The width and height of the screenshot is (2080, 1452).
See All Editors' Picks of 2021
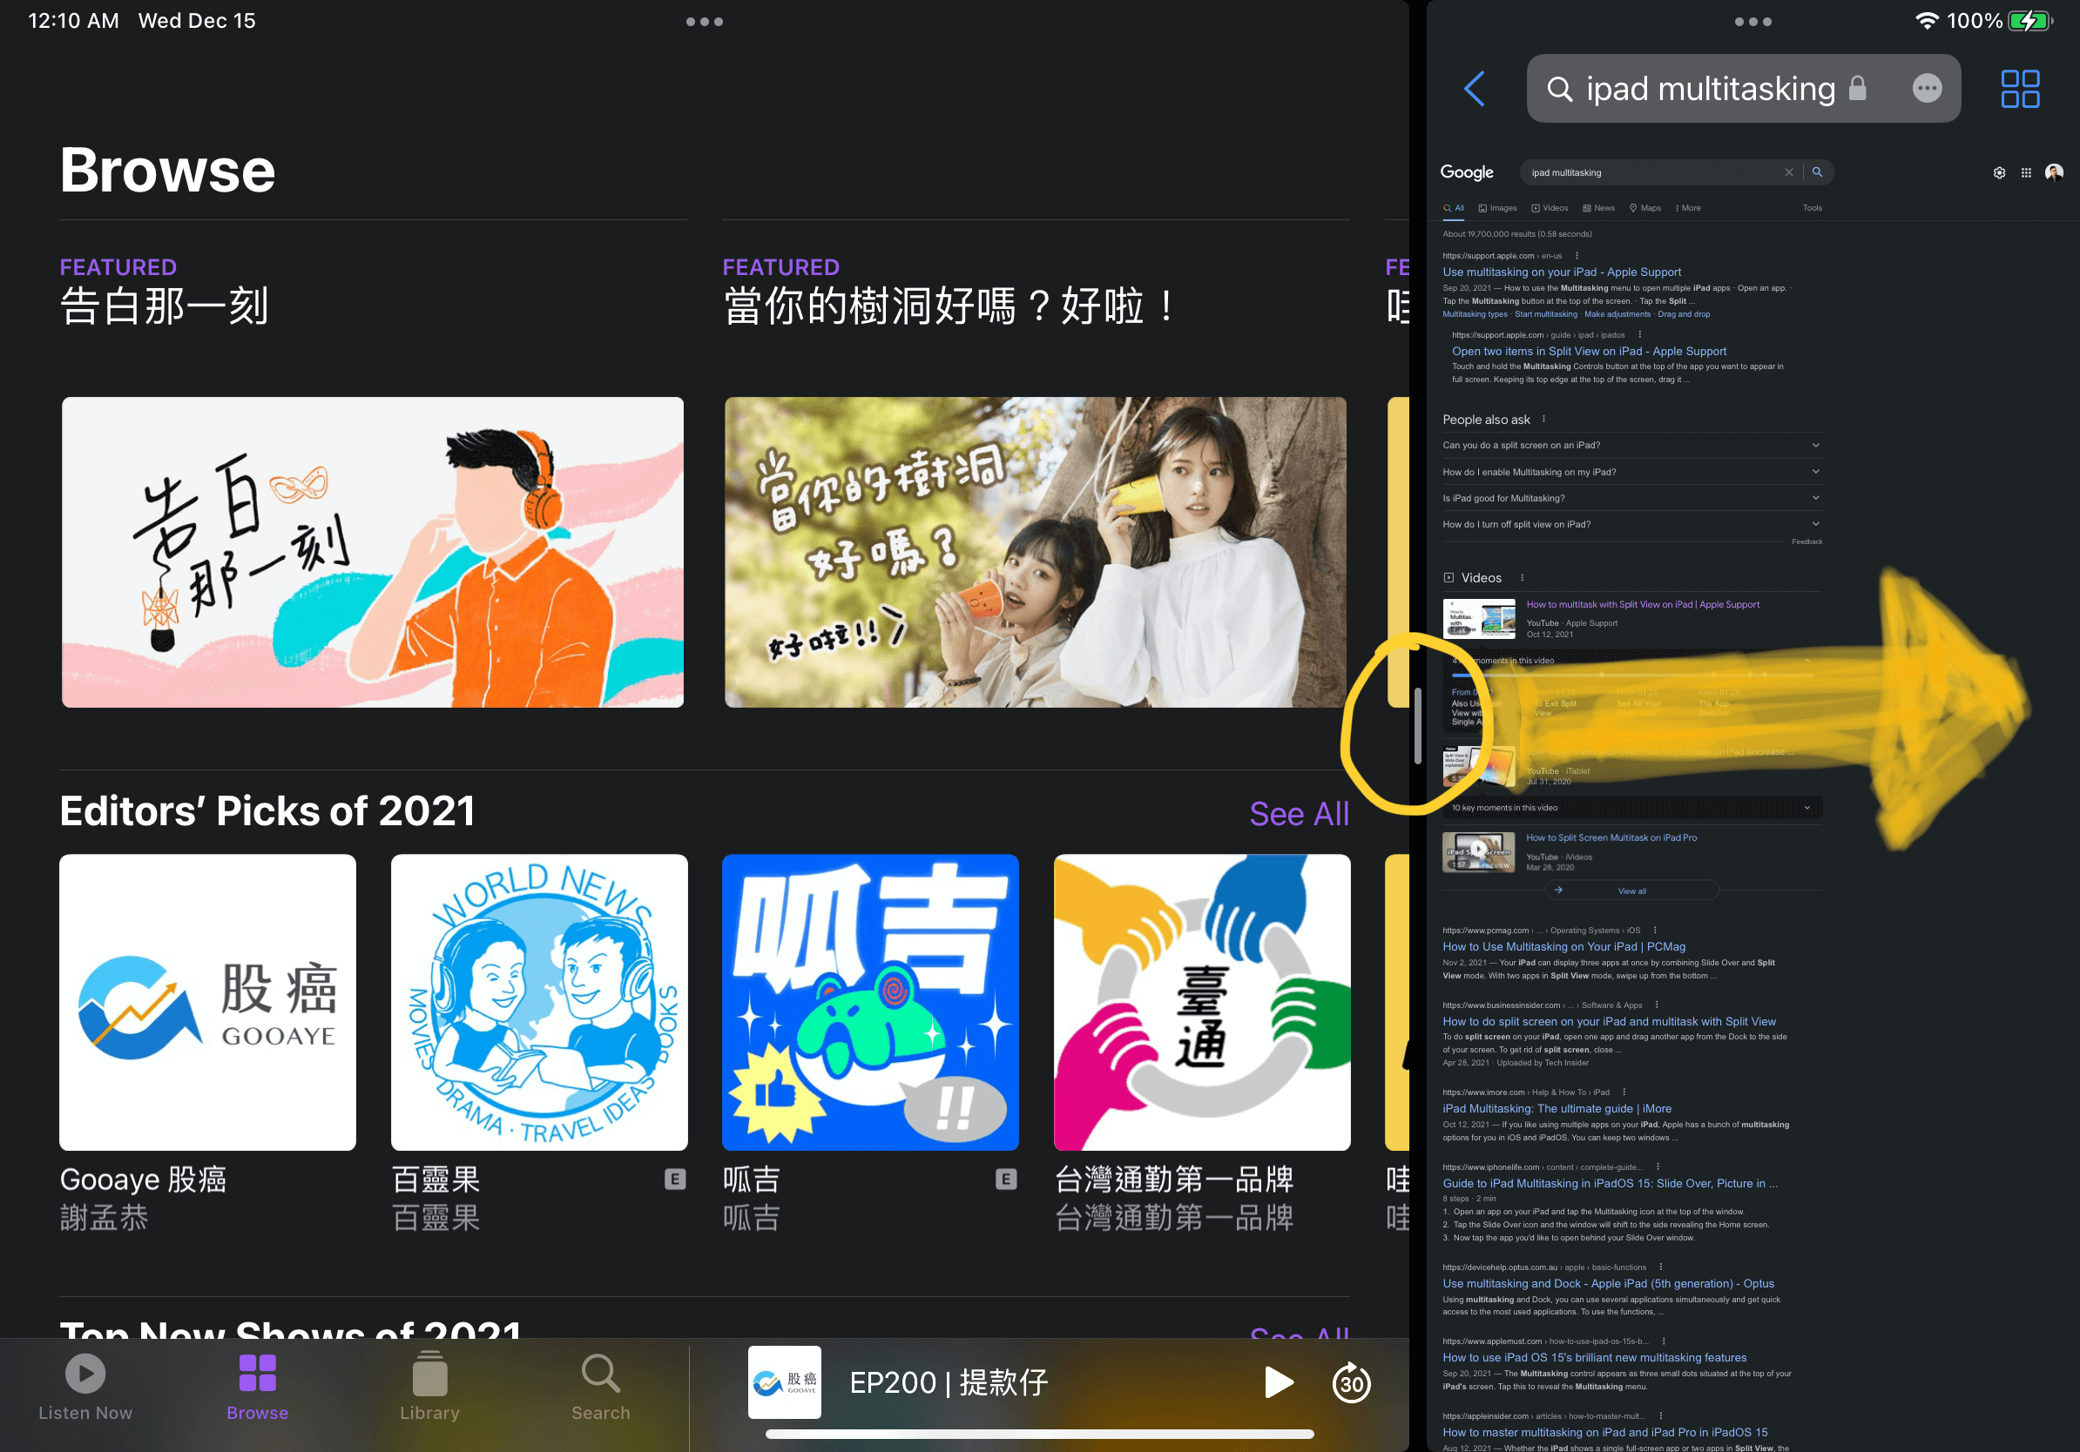pyautogui.click(x=1299, y=813)
